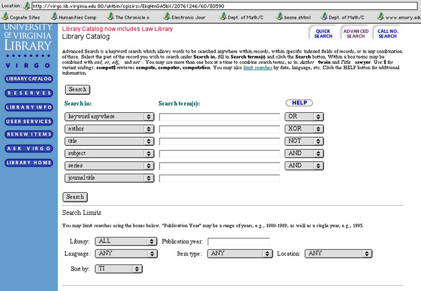Open the series field dropdown
The height and width of the screenshot is (291, 421).
click(109, 166)
